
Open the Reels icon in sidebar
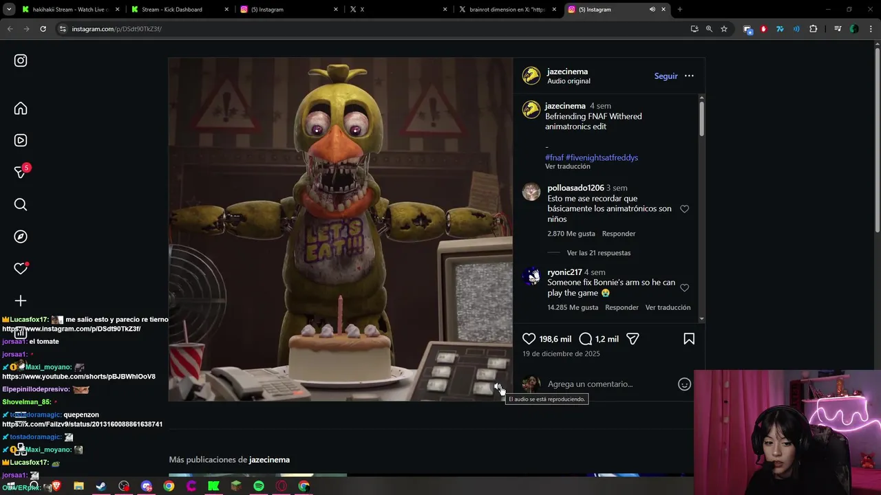click(x=21, y=140)
